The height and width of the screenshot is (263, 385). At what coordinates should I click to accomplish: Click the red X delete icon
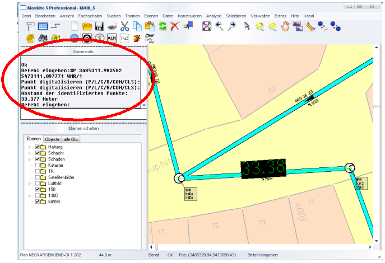[175, 26]
